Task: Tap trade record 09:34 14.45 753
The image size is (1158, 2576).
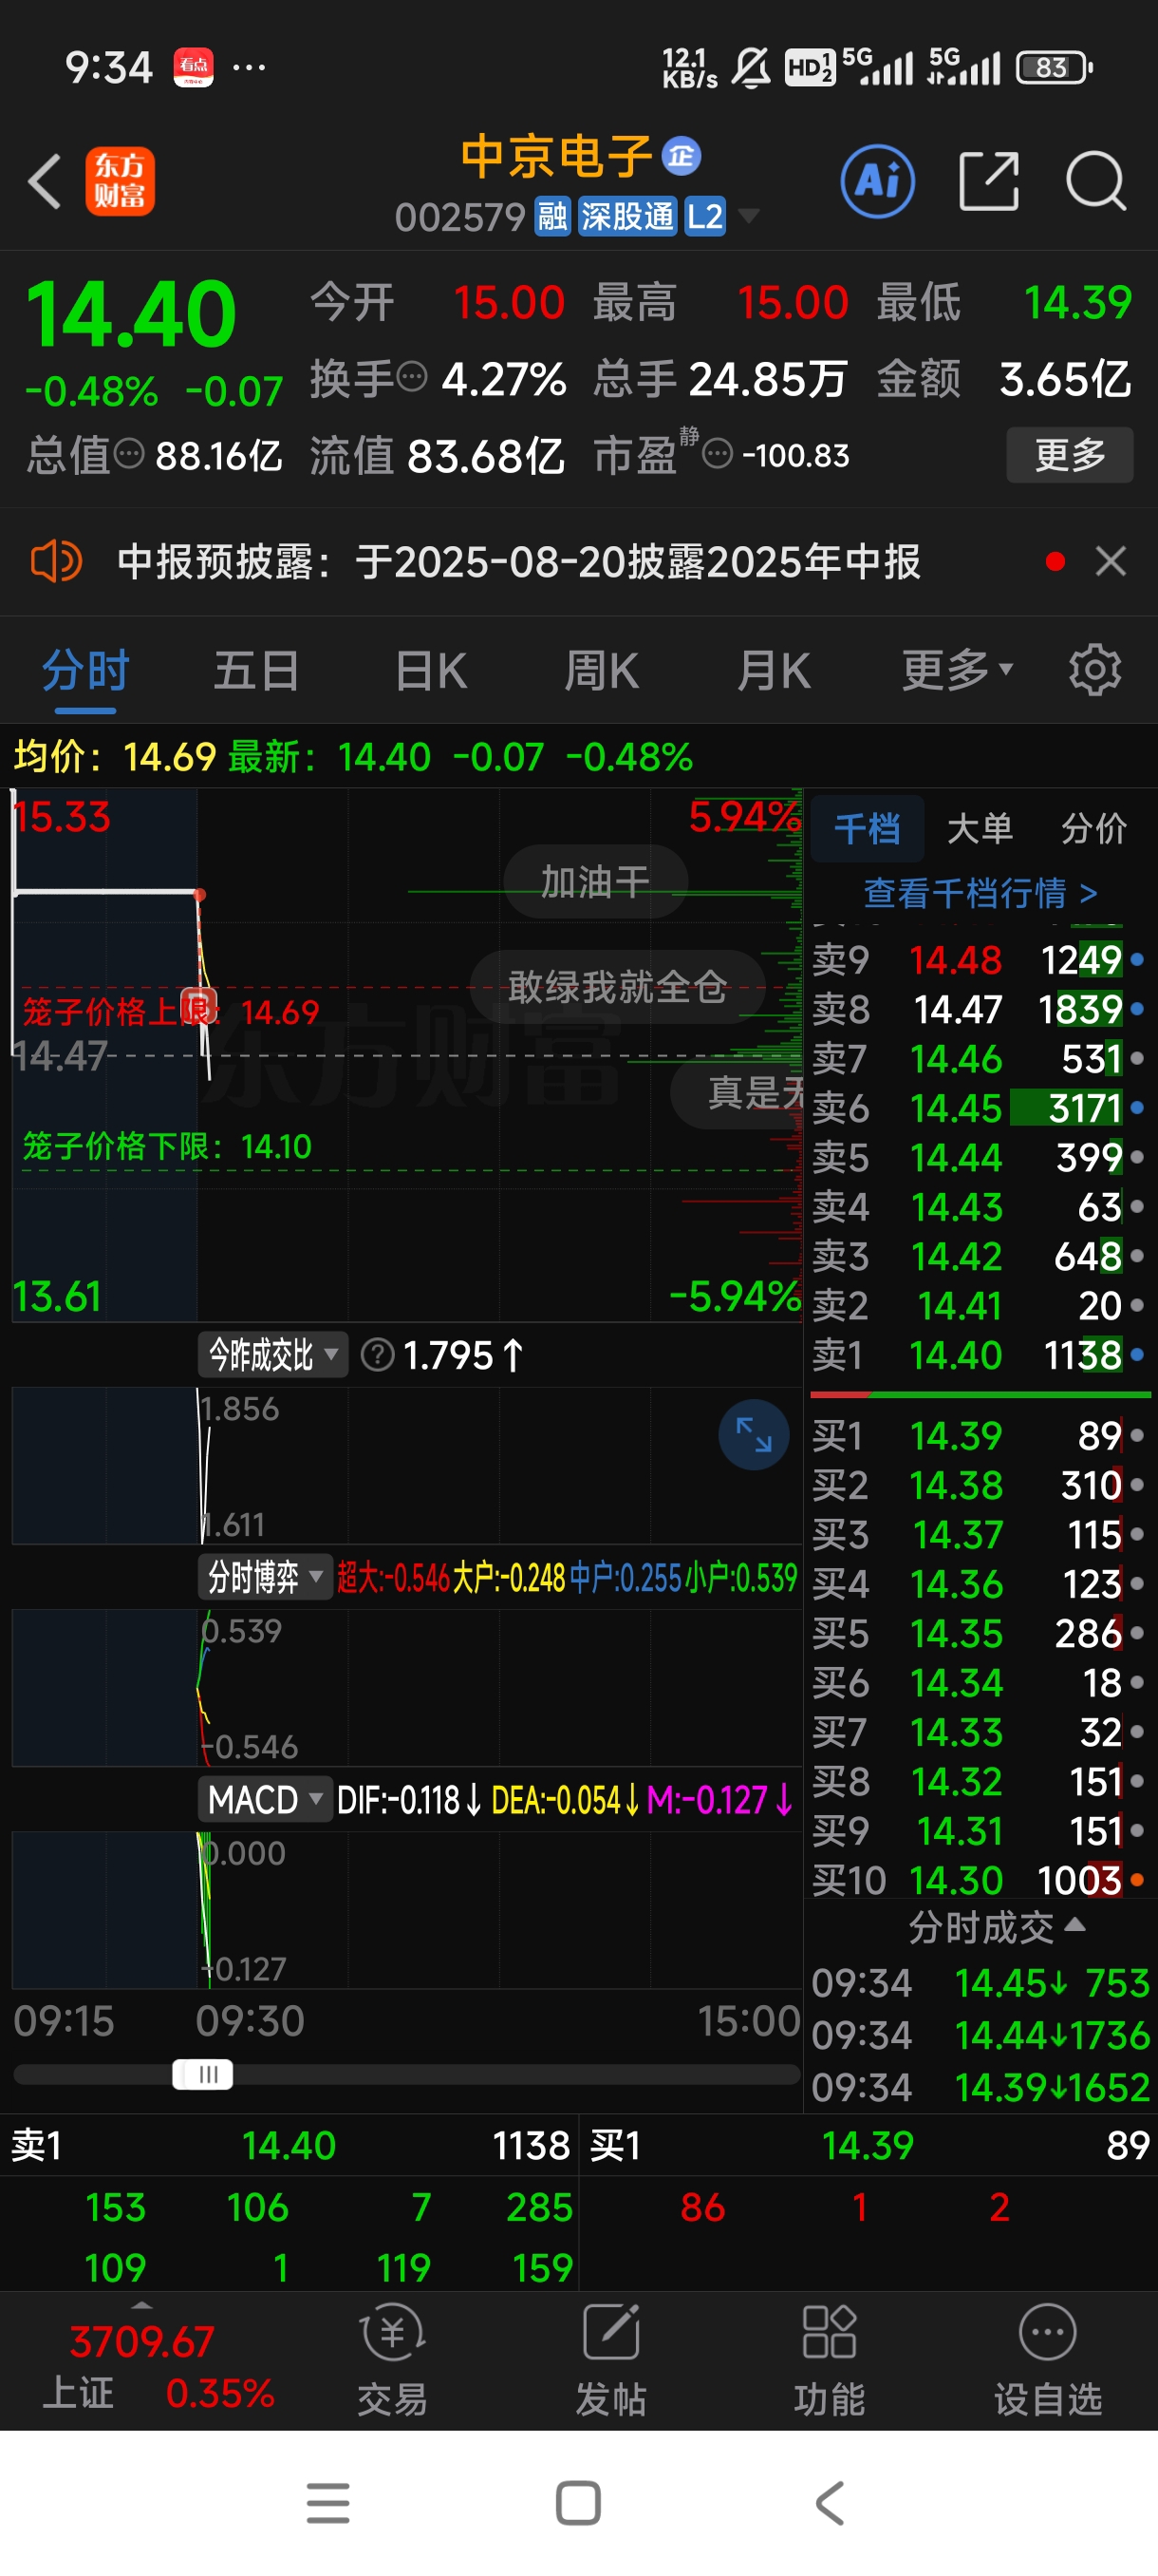Action: [x=981, y=1983]
